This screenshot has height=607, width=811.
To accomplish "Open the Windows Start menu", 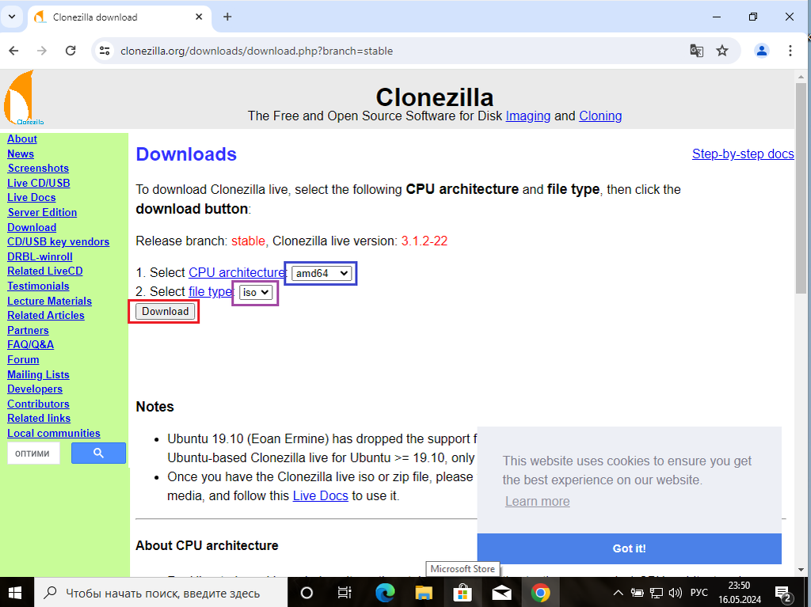I will coord(15,593).
